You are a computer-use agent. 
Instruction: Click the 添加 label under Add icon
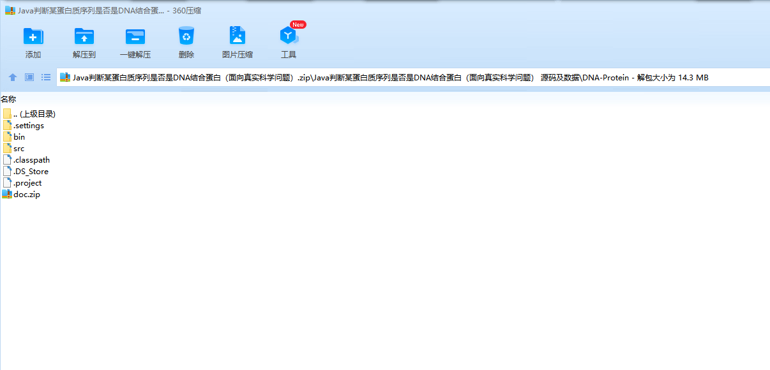(33, 55)
